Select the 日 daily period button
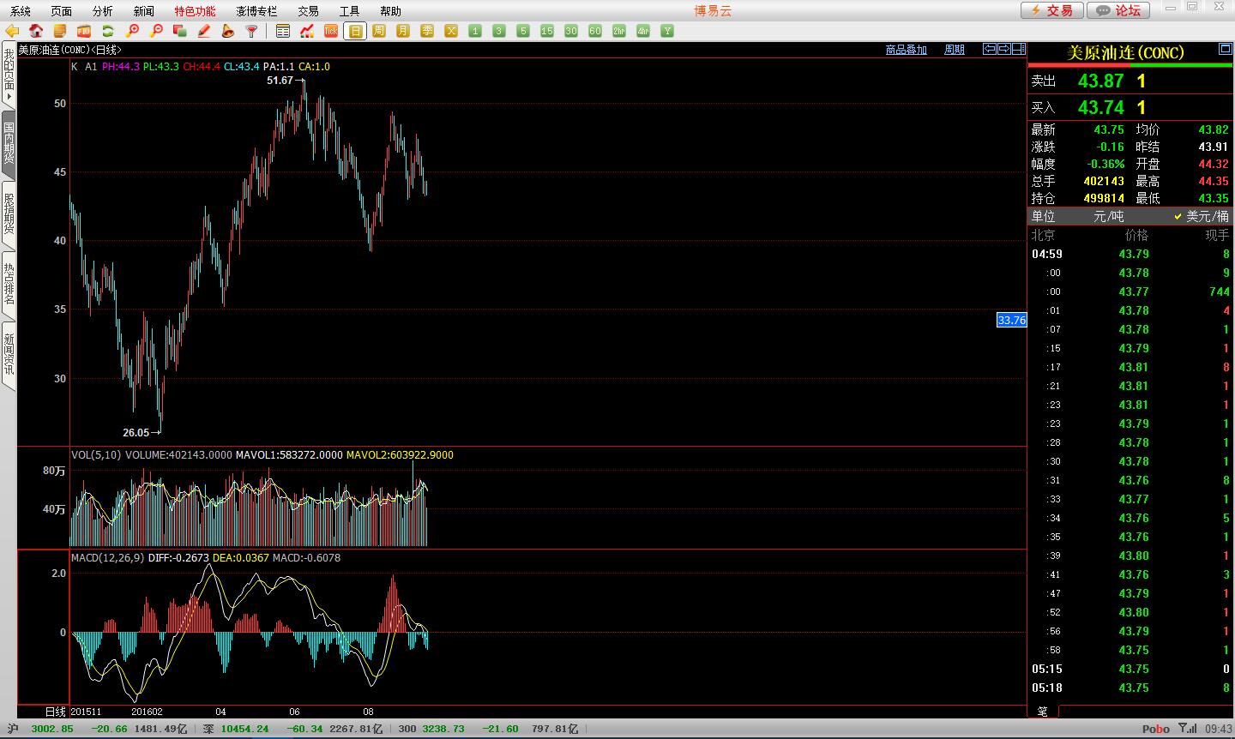 [355, 31]
